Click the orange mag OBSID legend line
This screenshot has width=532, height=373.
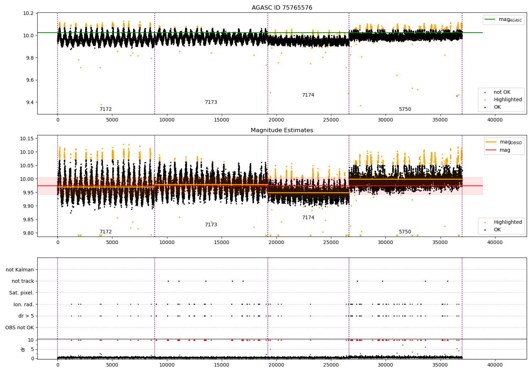click(x=491, y=142)
